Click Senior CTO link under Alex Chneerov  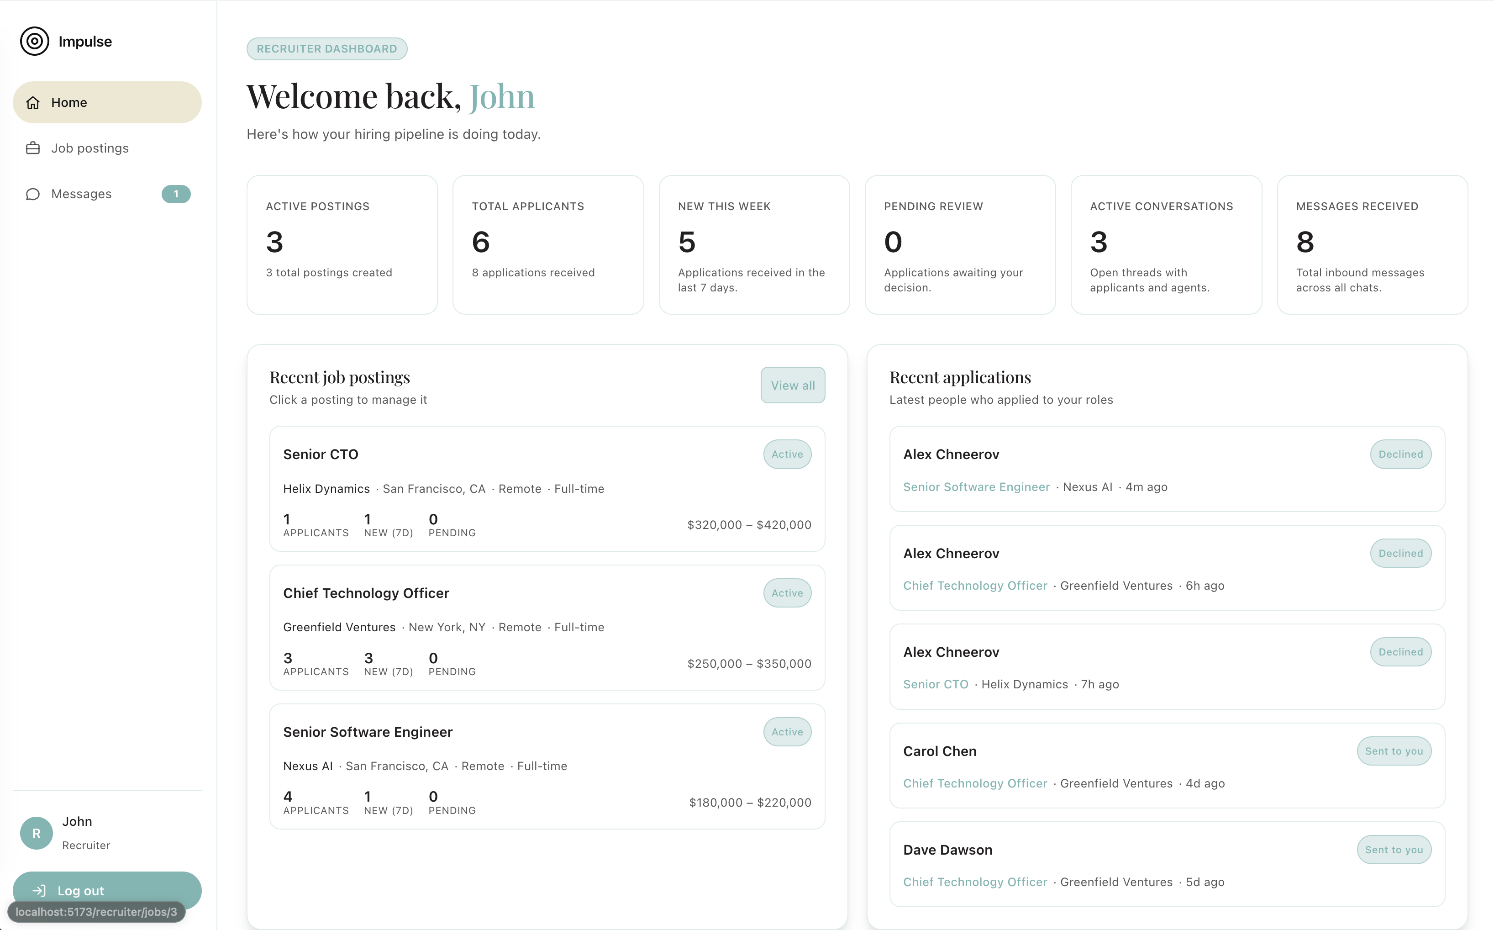[935, 685]
